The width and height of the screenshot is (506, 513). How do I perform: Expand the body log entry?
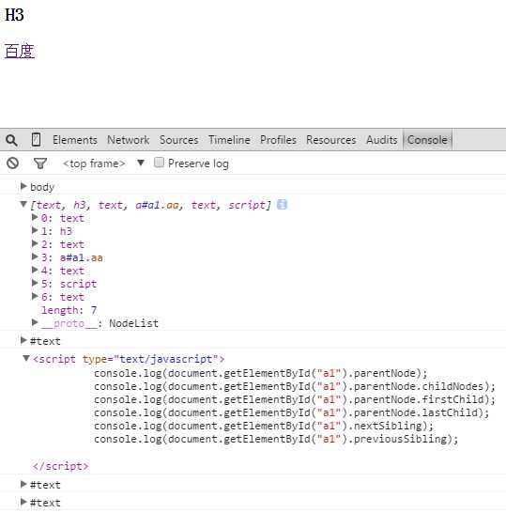pos(23,186)
